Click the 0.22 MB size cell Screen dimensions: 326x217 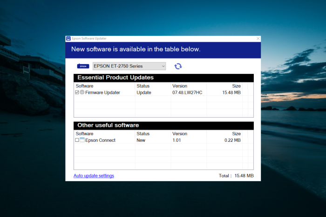[x=232, y=140]
